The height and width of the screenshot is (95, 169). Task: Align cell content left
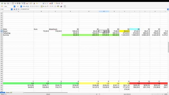click(31, 6)
